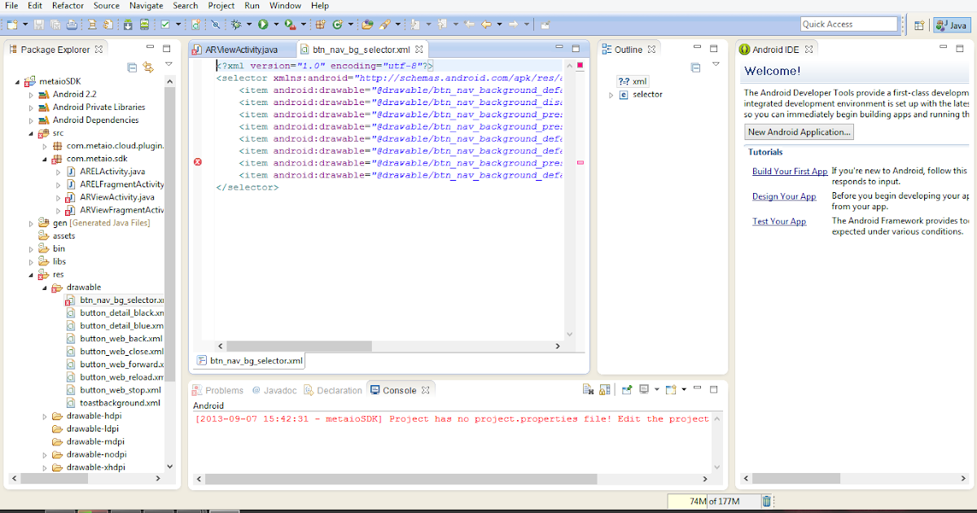The height and width of the screenshot is (513, 977).
Task: Close the btn_nav_bg_selector.xml editor tab
Action: coord(418,50)
